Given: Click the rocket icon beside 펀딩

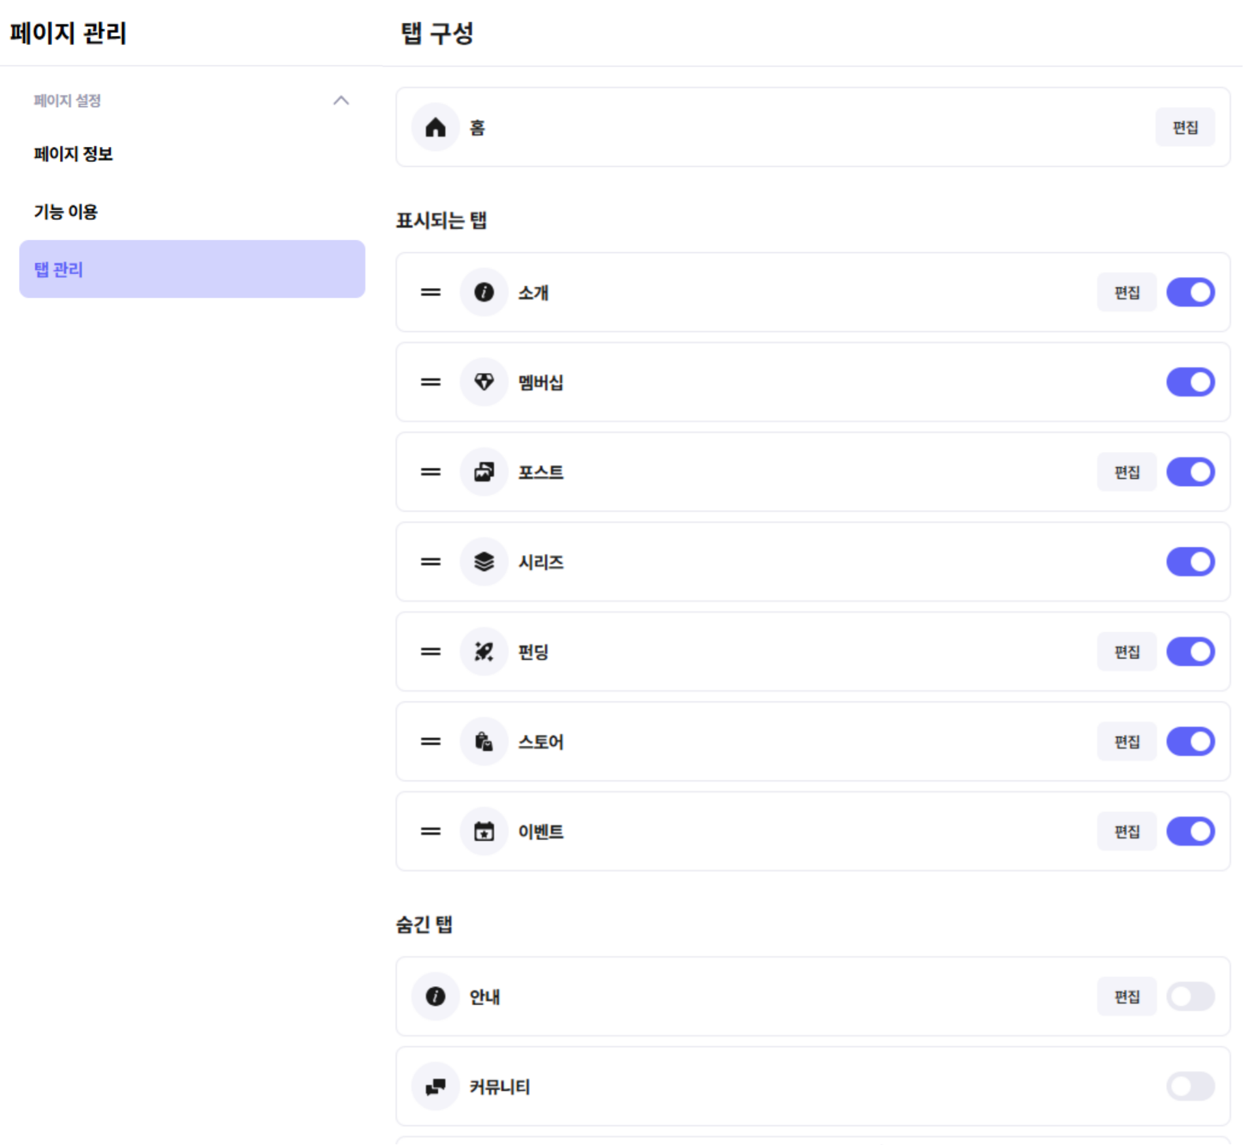Looking at the screenshot, I should click(484, 651).
